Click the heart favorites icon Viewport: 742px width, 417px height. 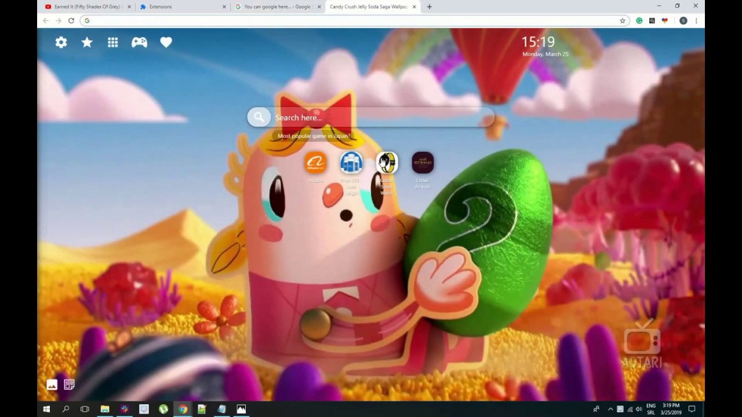(166, 42)
